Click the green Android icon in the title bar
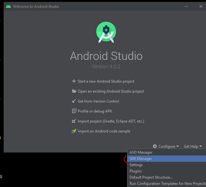This screenshot has width=206, height=187. click(8, 6)
